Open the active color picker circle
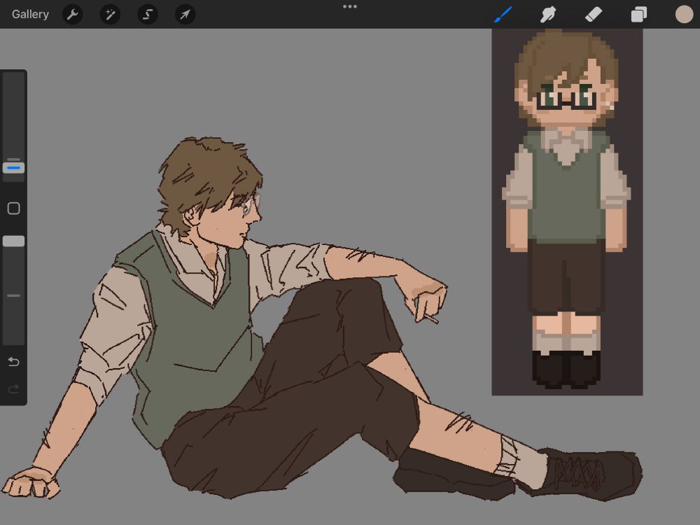Image resolution: width=700 pixels, height=525 pixels. (684, 14)
